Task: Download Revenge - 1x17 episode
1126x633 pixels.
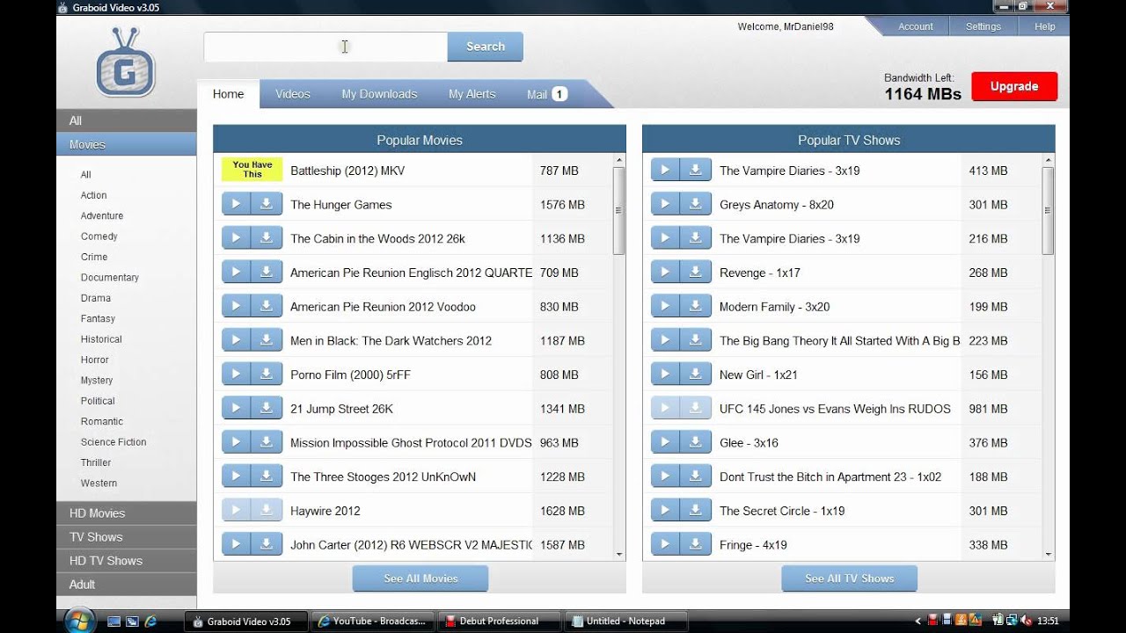Action: (x=696, y=273)
